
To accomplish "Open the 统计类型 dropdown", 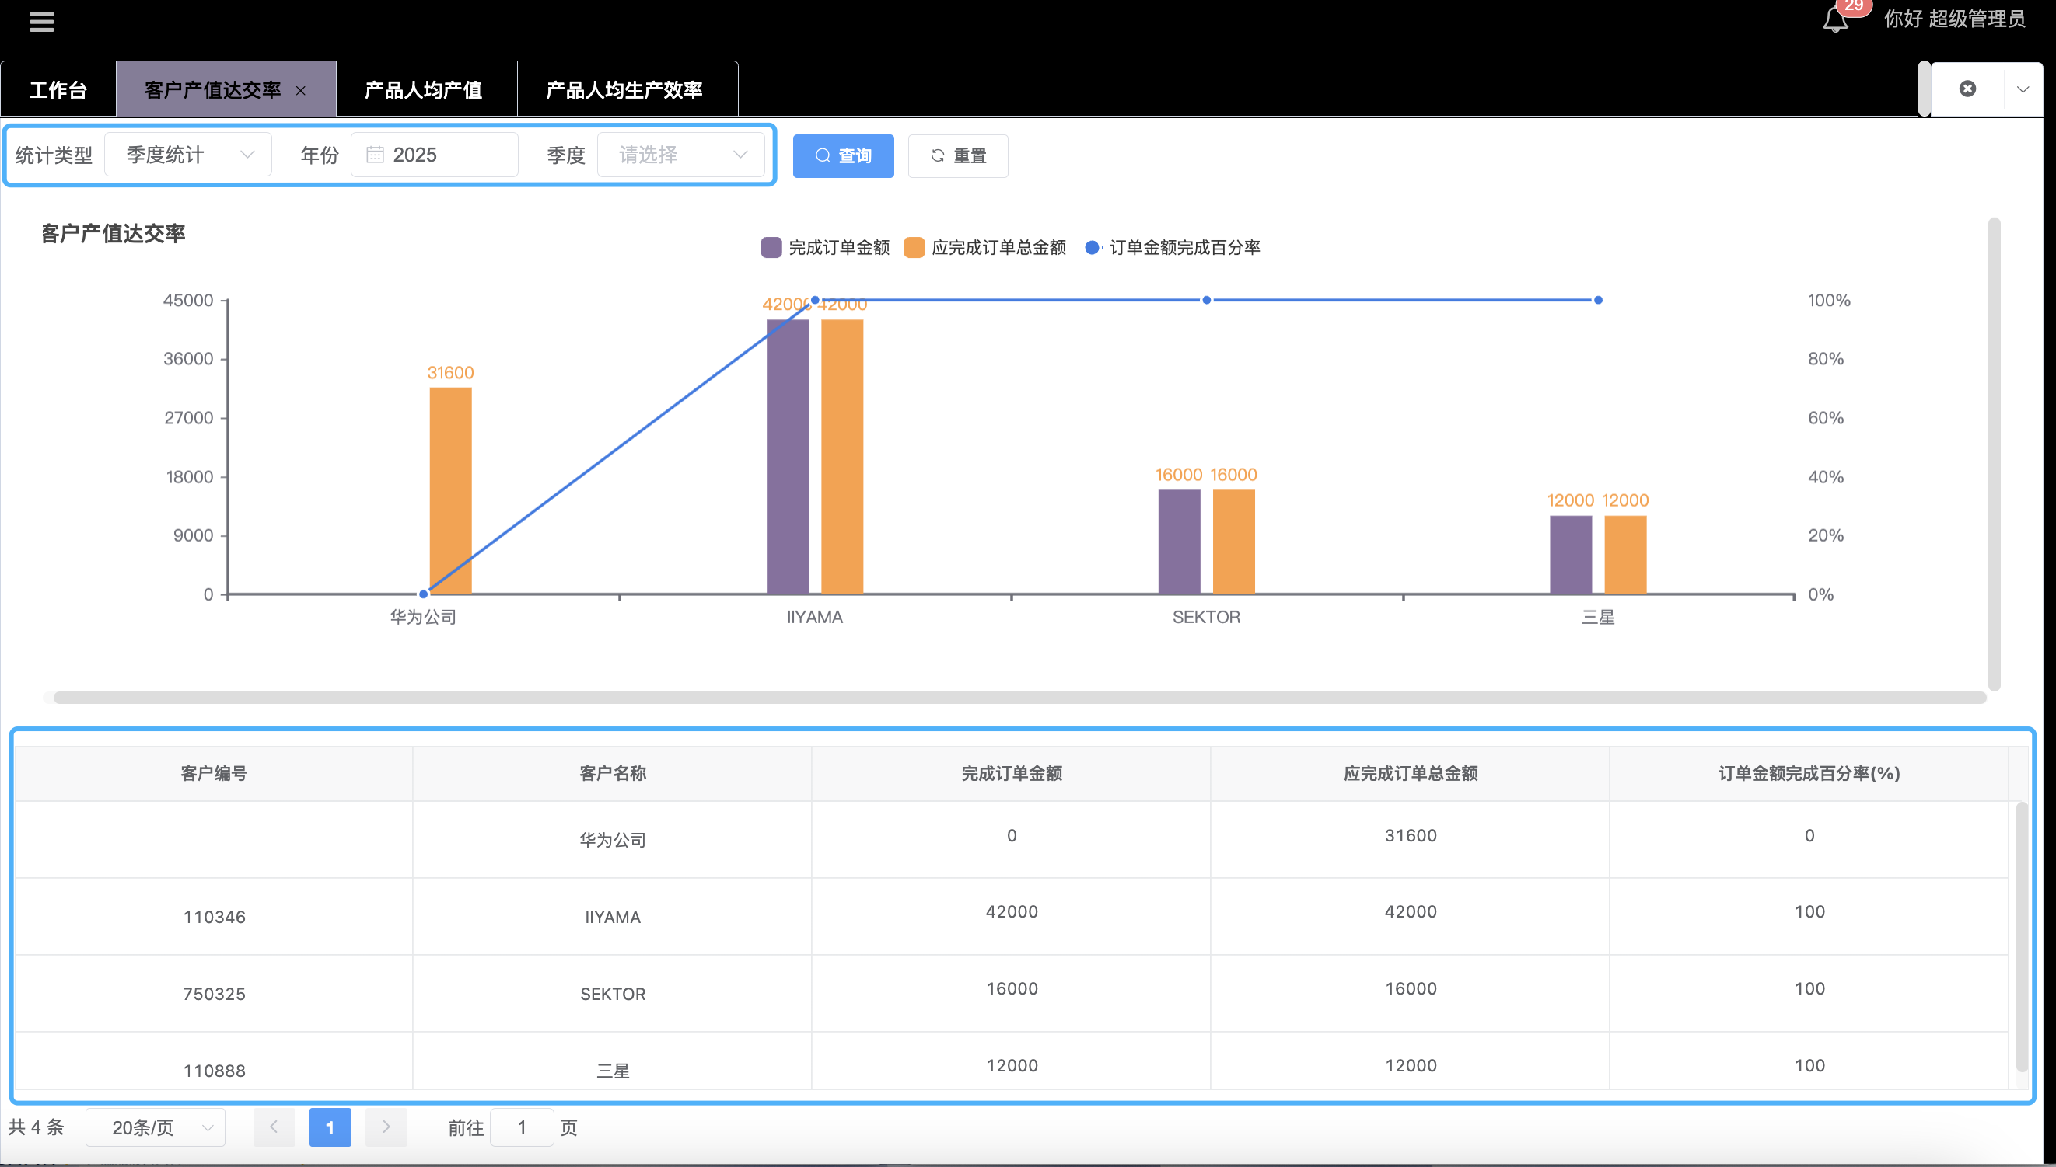I will [x=188, y=155].
